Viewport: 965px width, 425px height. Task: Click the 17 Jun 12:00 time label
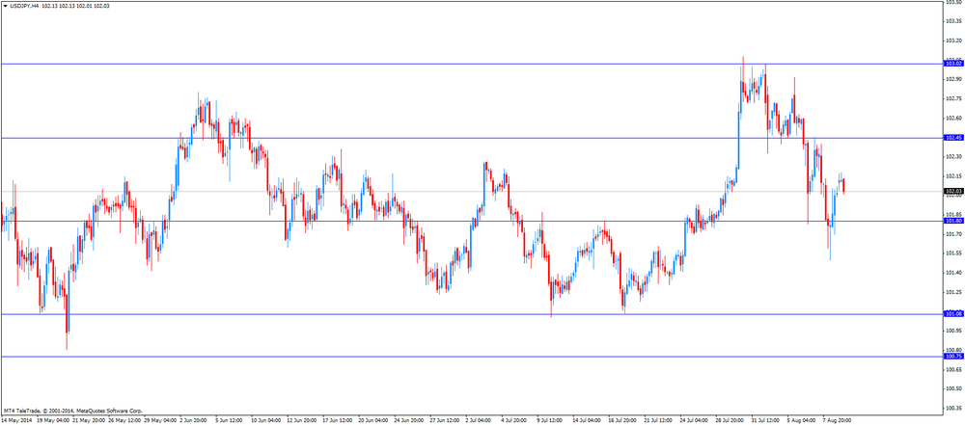(x=339, y=421)
